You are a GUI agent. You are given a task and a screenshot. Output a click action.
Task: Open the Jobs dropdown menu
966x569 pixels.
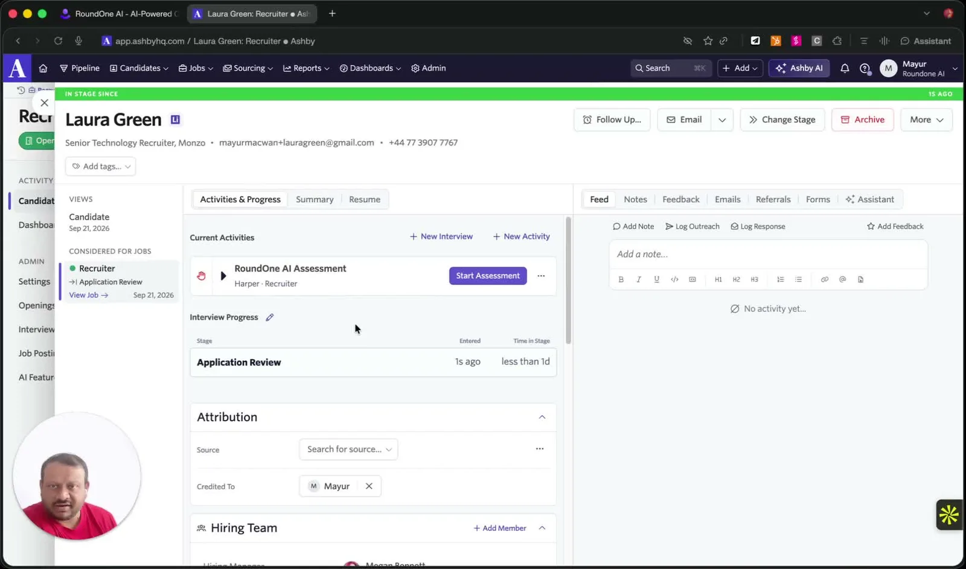click(196, 68)
